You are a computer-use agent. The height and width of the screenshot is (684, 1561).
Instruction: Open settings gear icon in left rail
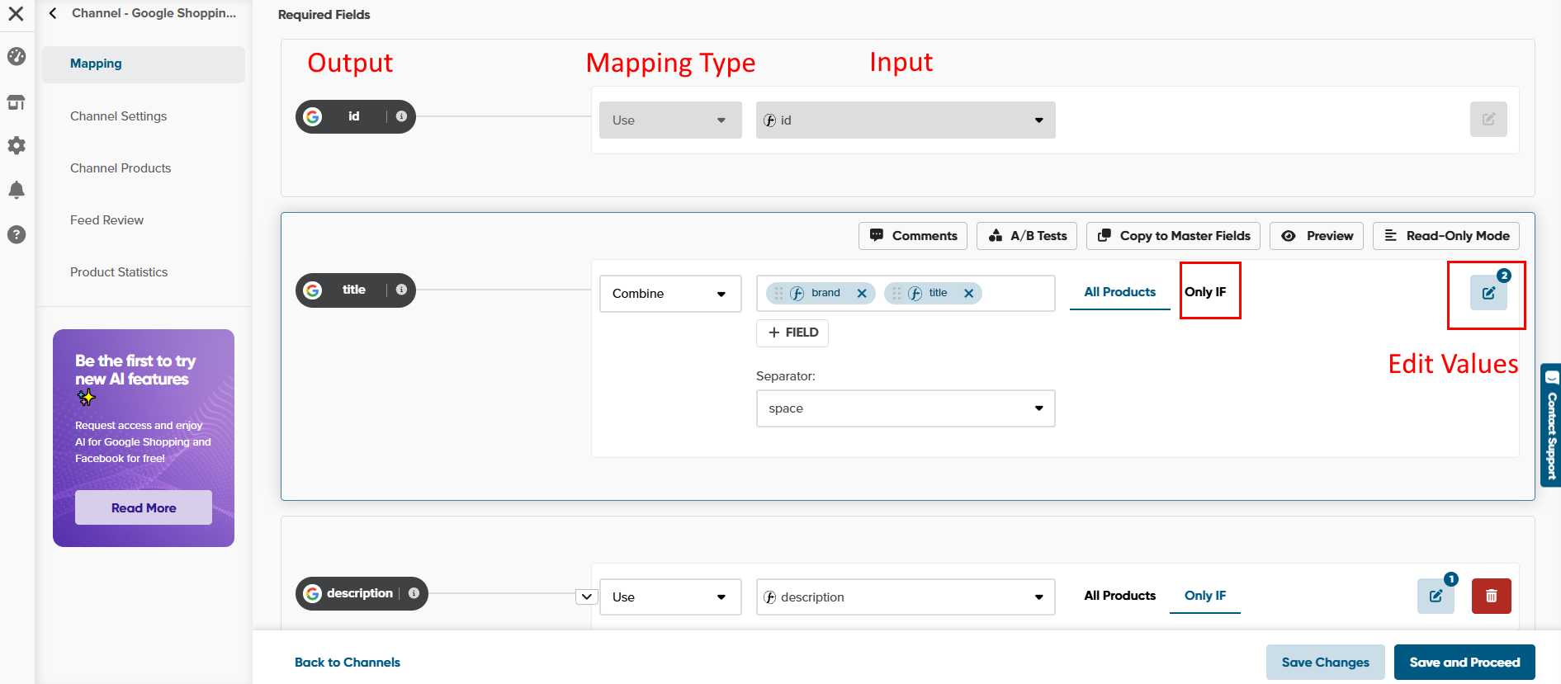(x=17, y=146)
